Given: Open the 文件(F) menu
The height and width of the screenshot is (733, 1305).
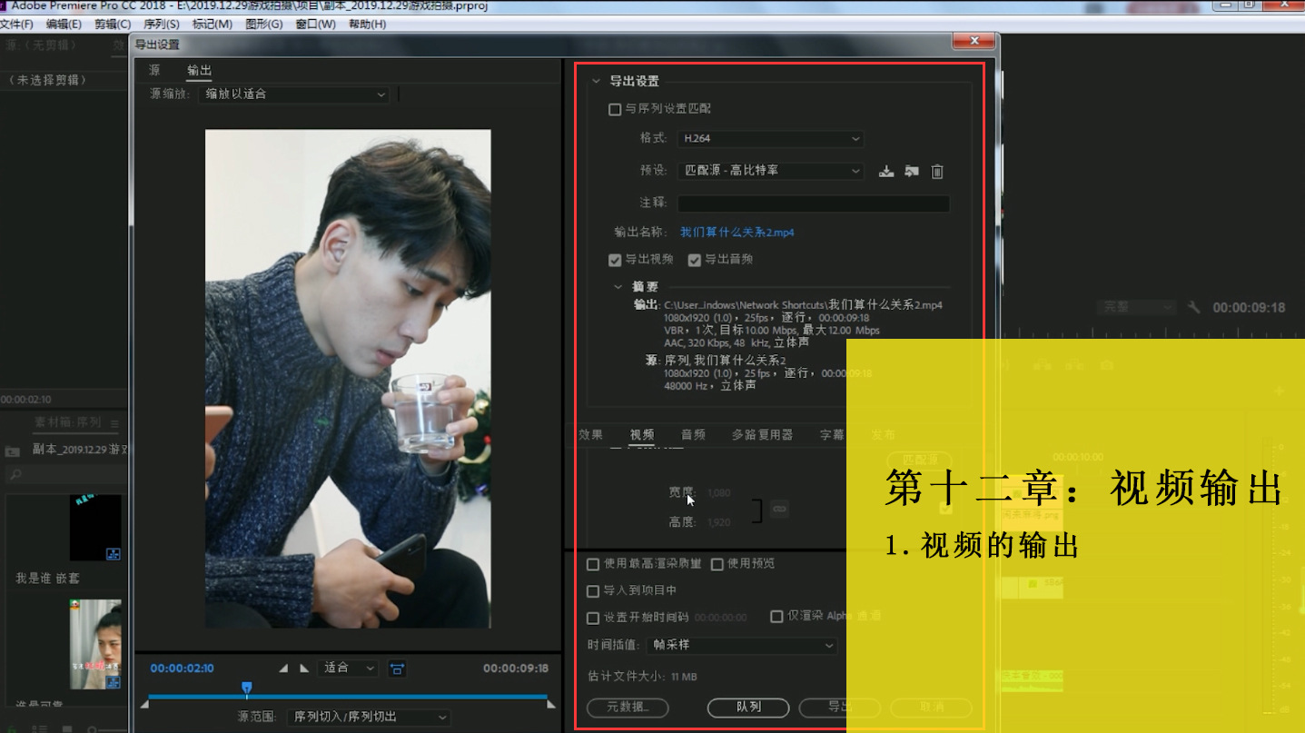Looking at the screenshot, I should click(16, 24).
